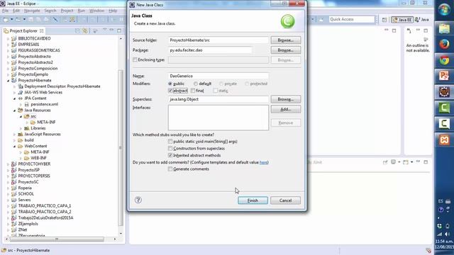Select the public modifier radio button
The image size is (454, 255).
[170, 84]
